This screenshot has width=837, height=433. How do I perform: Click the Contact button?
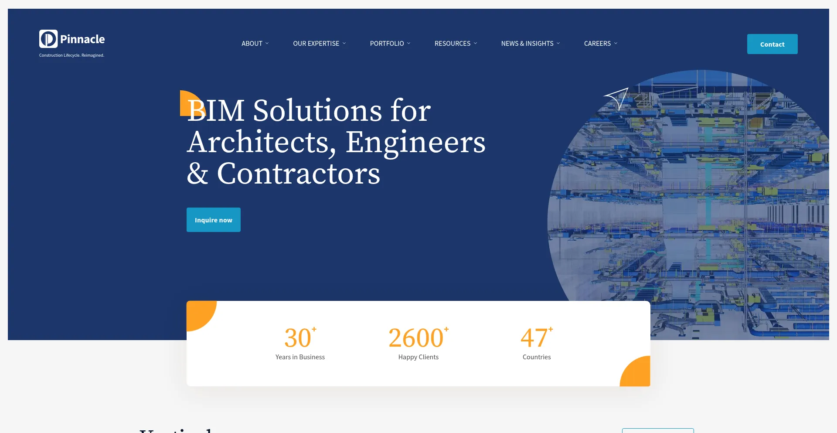(x=772, y=44)
